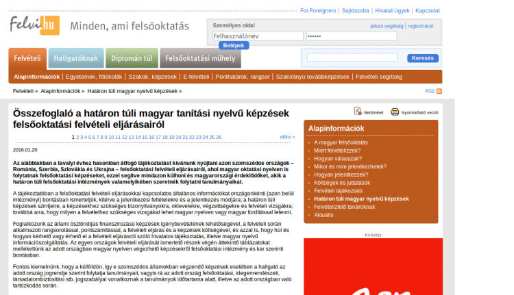Click the printable version printer icon

[x=395, y=112]
